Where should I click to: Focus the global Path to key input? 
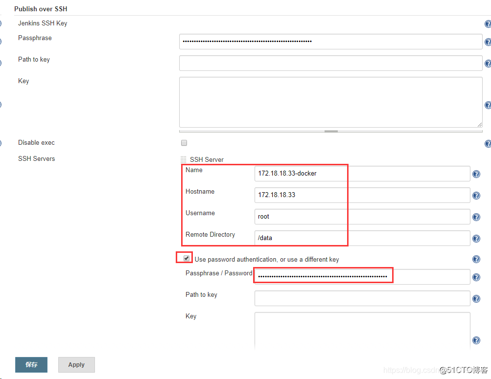(x=330, y=63)
